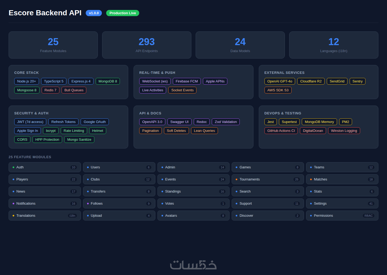The image size is (387, 275).
Task: Select the 12 Languages (i18n) card
Action: (334, 45)
